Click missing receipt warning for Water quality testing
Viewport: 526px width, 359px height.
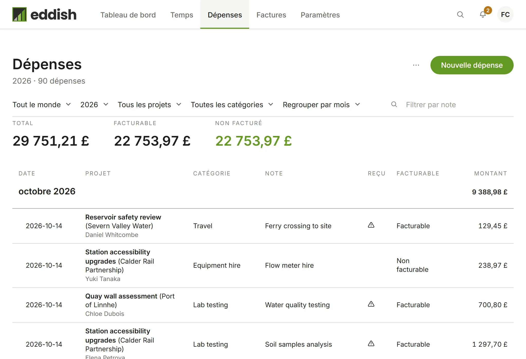(x=371, y=304)
